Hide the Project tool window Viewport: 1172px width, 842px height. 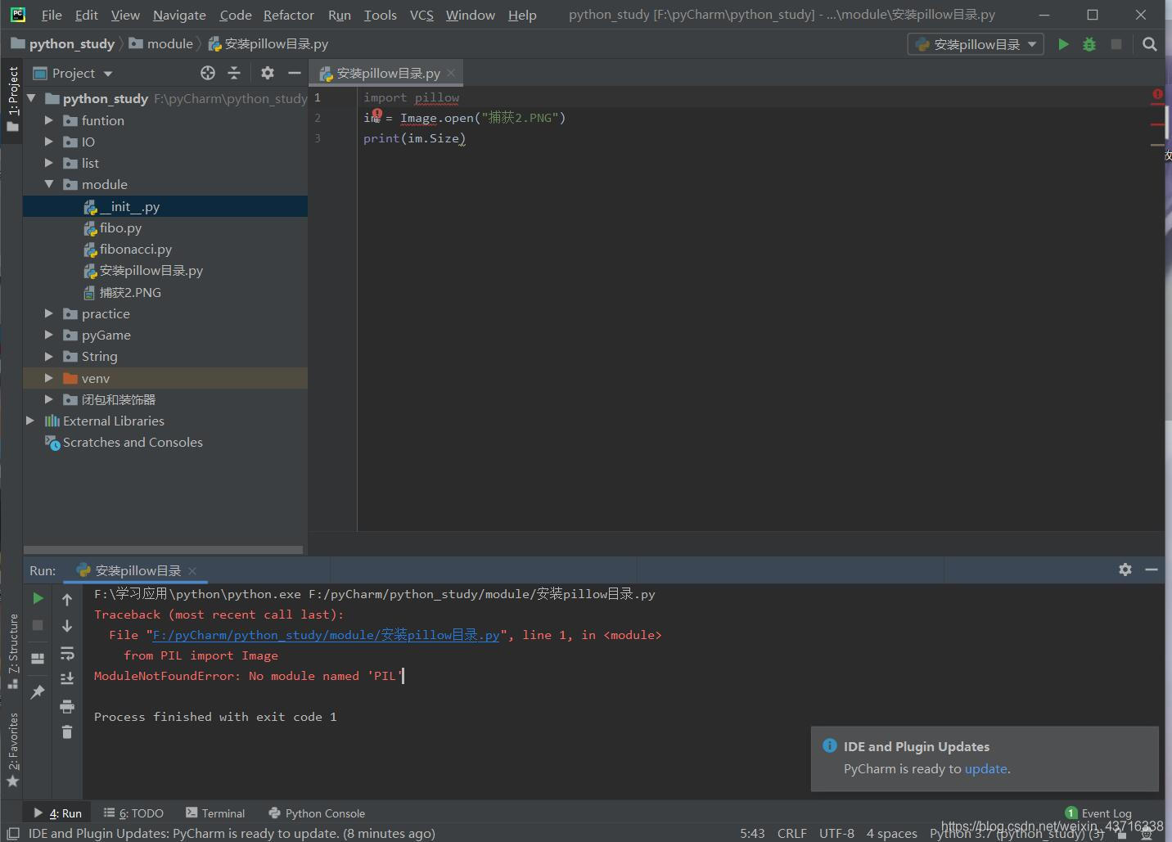294,73
